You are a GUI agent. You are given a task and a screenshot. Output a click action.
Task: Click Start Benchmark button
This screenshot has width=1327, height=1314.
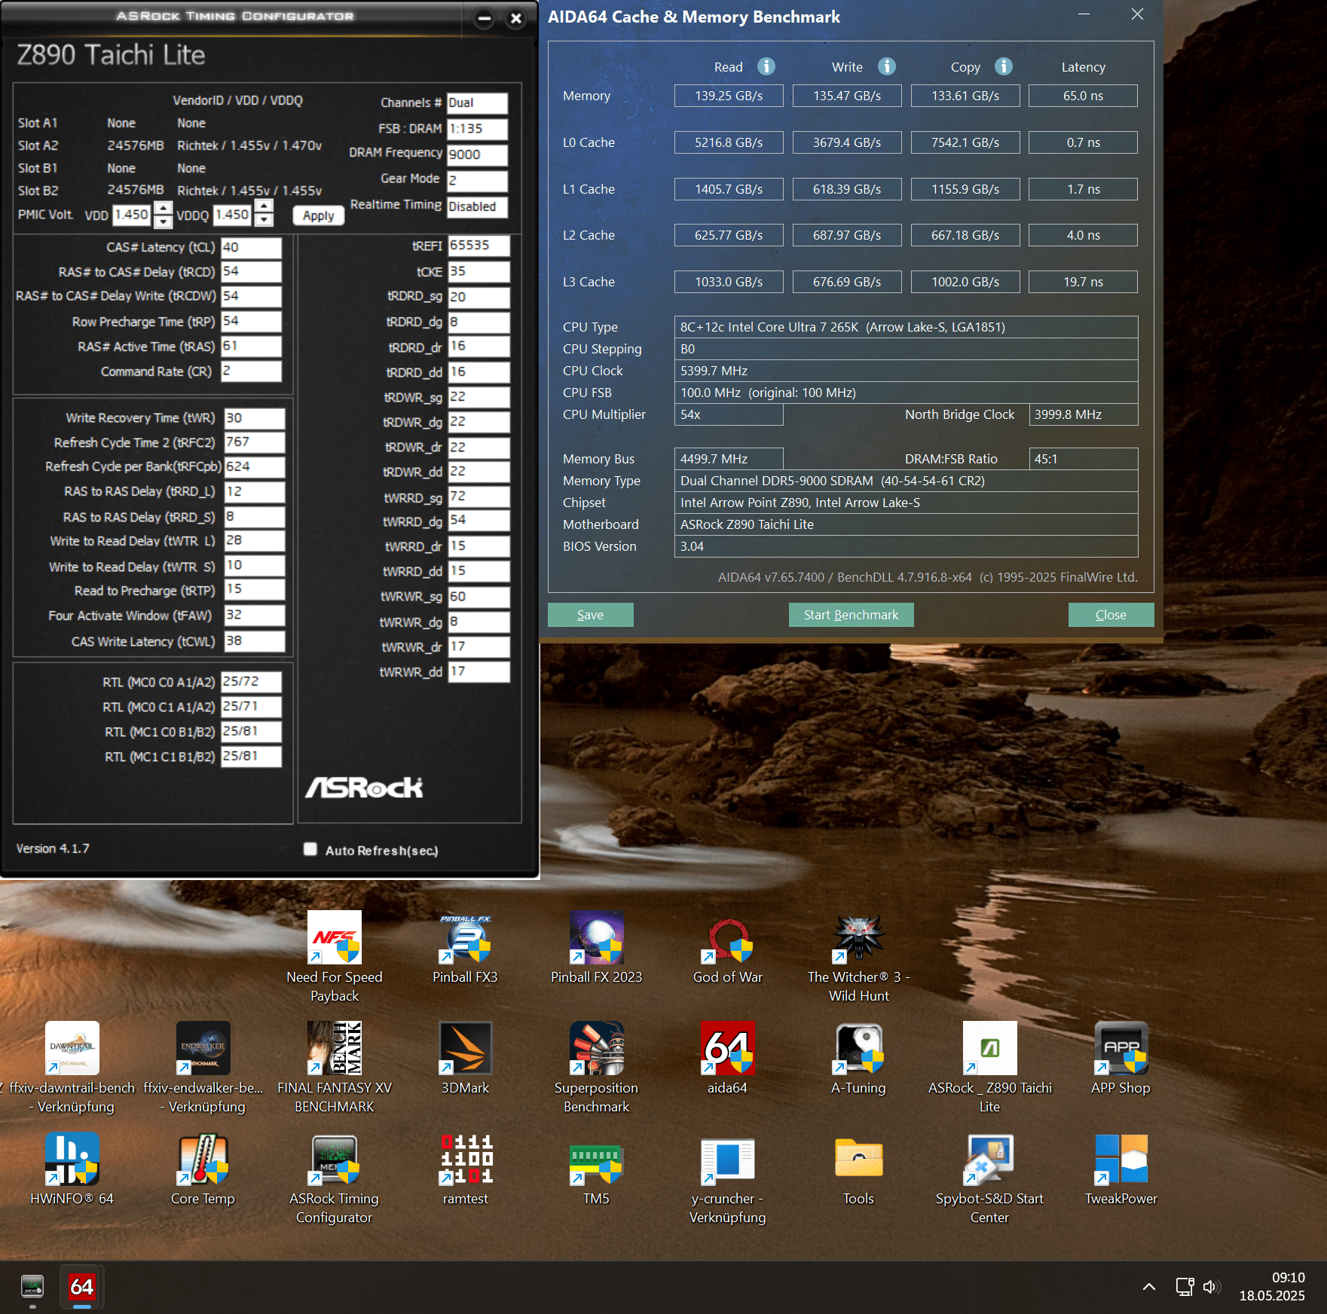(x=851, y=615)
